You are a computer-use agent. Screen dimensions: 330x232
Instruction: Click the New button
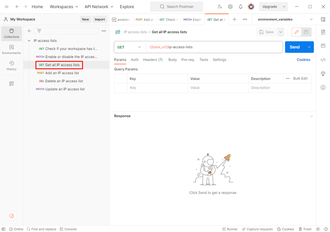coord(85,19)
